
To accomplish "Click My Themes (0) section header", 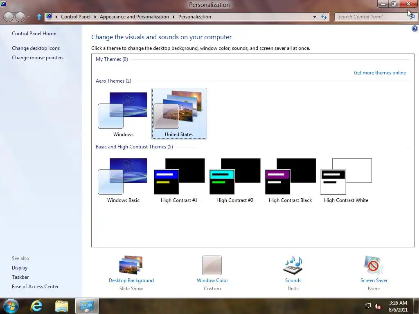I will click(x=112, y=59).
